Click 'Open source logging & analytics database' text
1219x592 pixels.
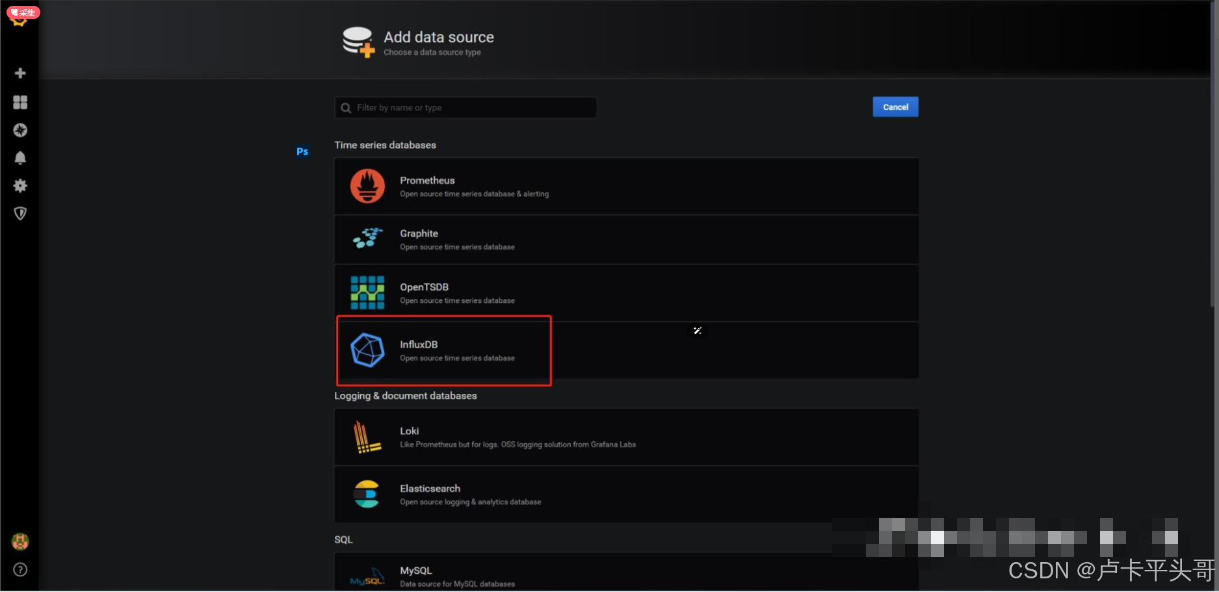pos(470,502)
